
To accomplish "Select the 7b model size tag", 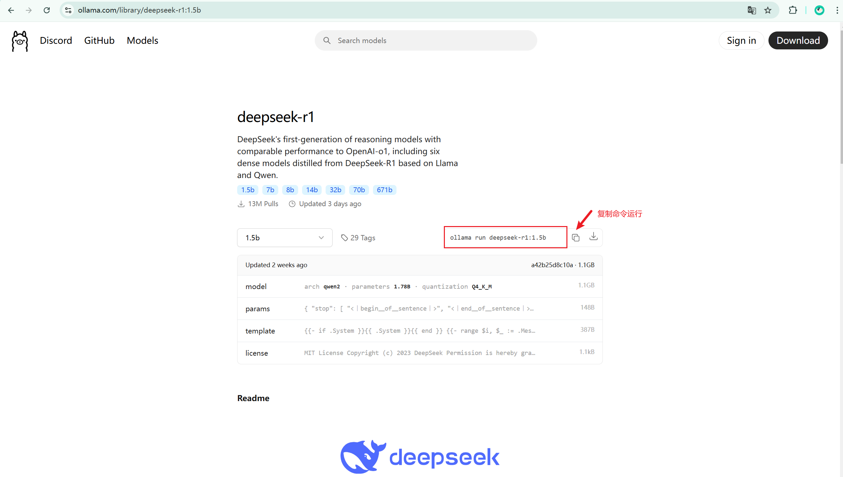I will (x=270, y=190).
